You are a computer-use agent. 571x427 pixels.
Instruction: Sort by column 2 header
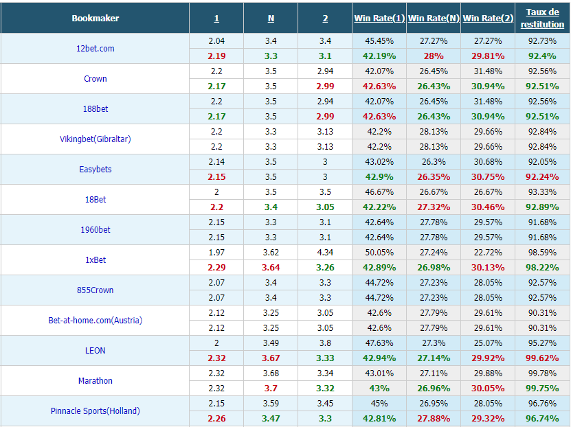click(325, 18)
